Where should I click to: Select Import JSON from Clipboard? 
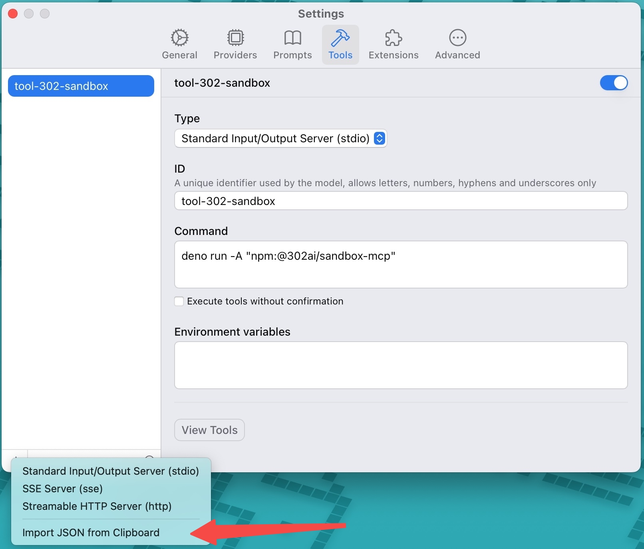click(111, 533)
